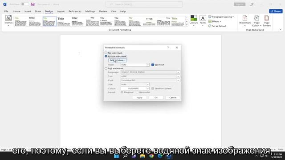
Task: Click the Apply button
Action: (139, 98)
